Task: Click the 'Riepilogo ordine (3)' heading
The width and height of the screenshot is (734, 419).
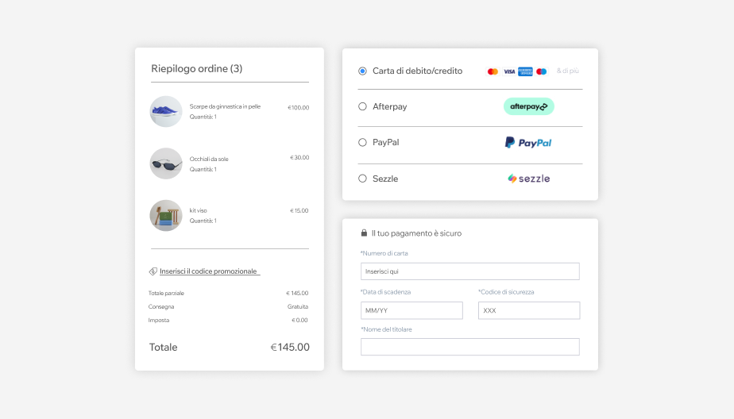Action: [x=197, y=69]
